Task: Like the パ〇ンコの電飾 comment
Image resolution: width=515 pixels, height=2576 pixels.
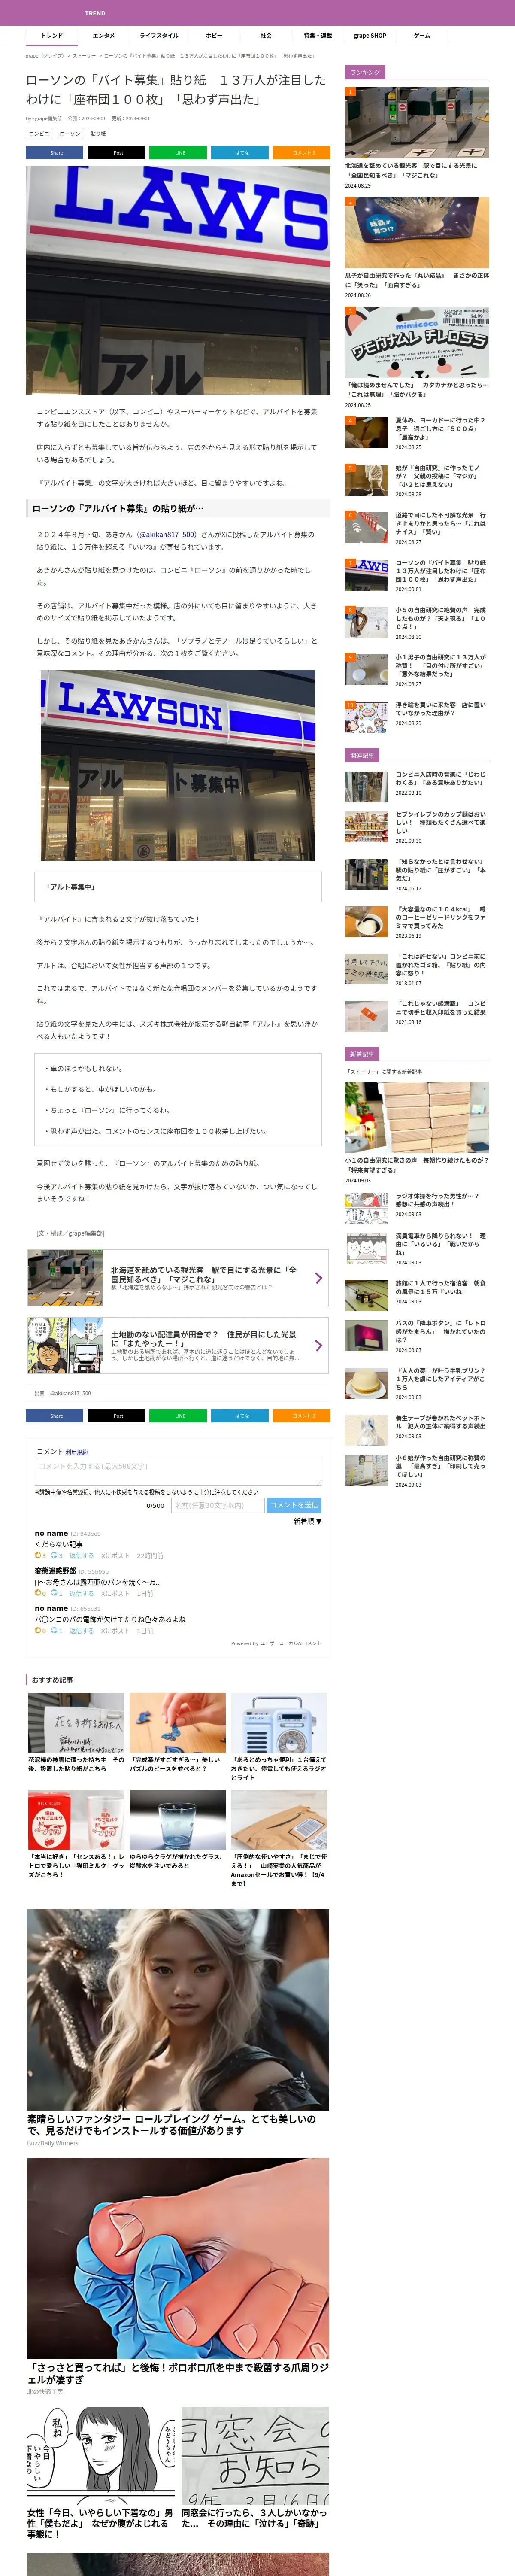Action: (40, 1630)
